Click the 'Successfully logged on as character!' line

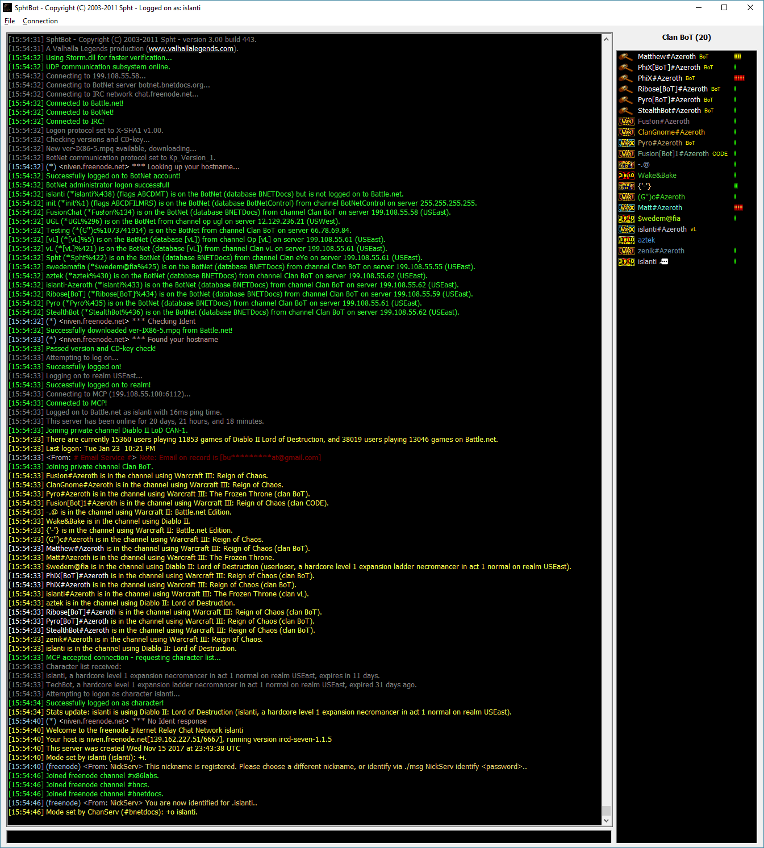86,703
